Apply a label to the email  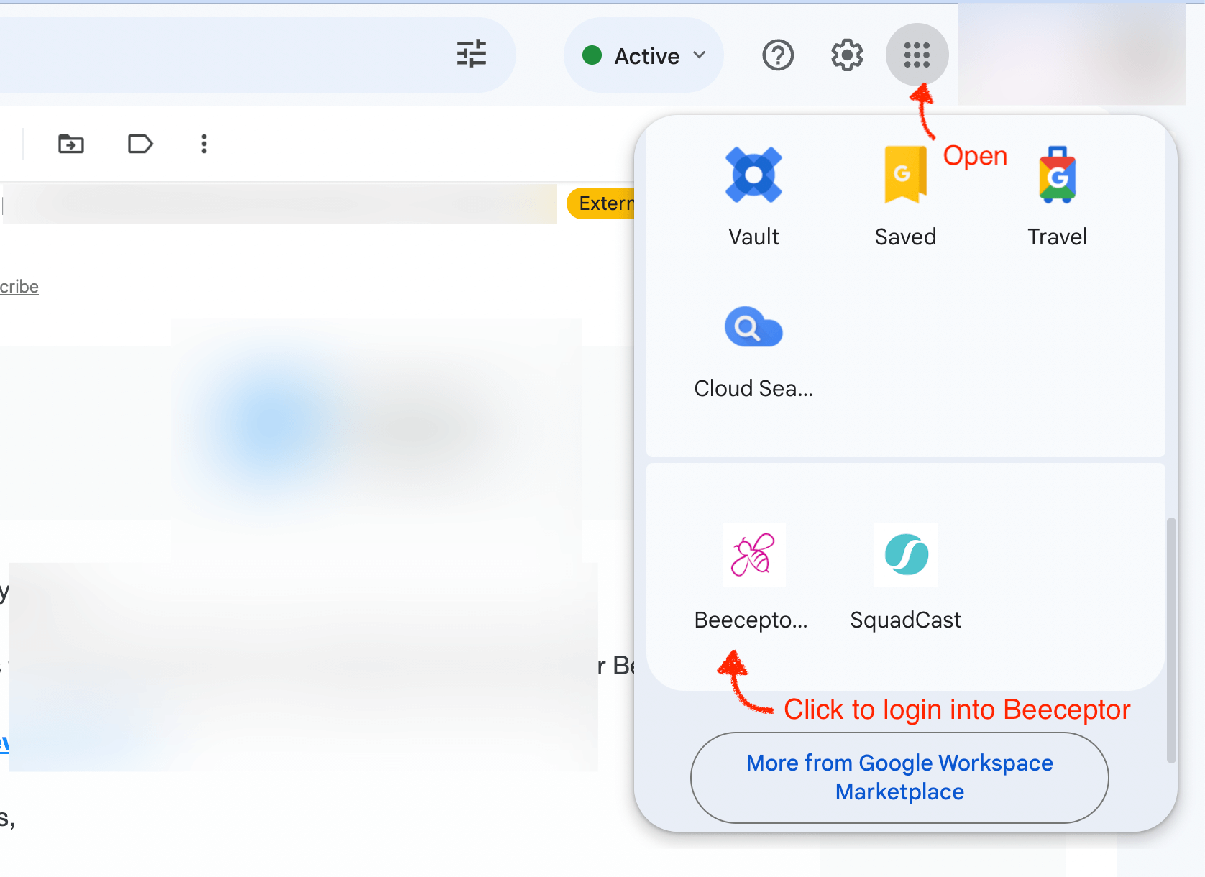coord(140,144)
